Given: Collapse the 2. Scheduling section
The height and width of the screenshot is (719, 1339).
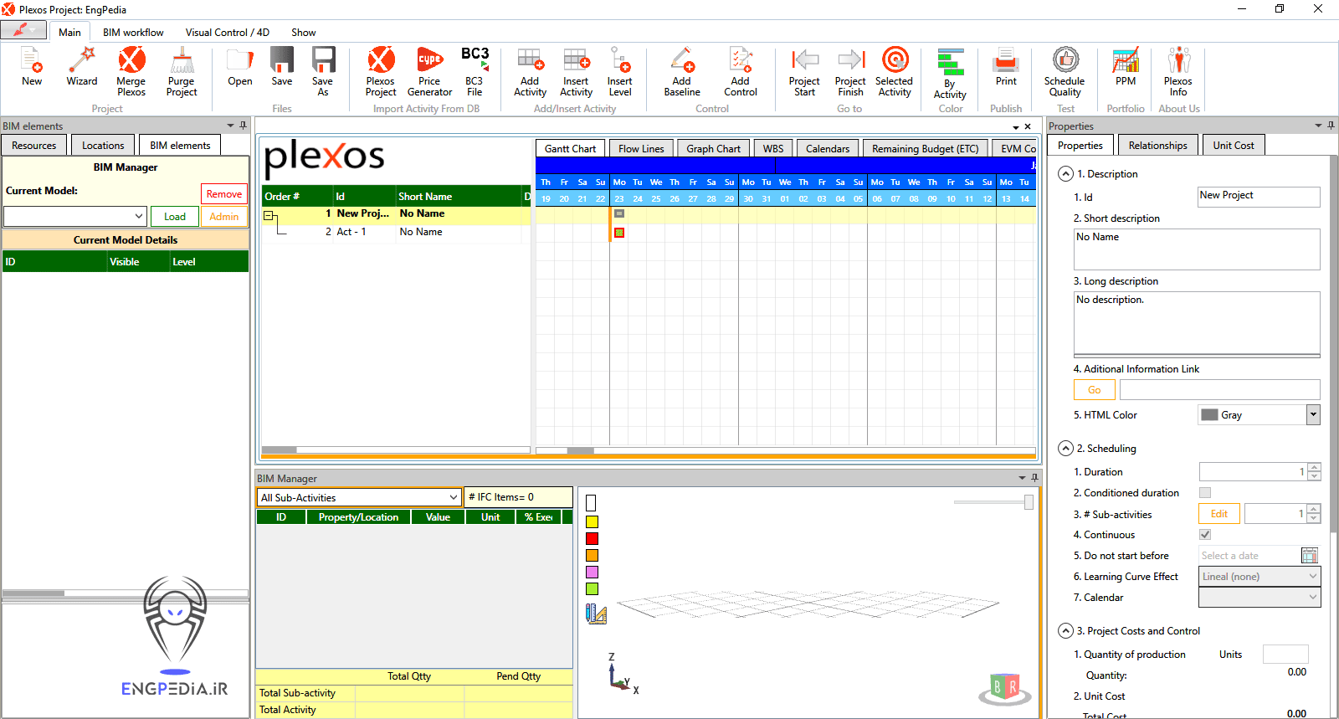Looking at the screenshot, I should point(1065,449).
